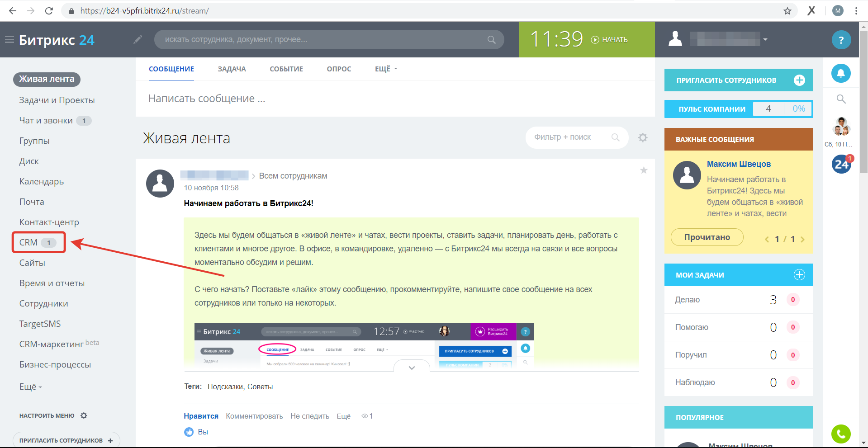The height and width of the screenshot is (448, 868).
Task: Open Пульс компании indicator
Action: coord(738,109)
